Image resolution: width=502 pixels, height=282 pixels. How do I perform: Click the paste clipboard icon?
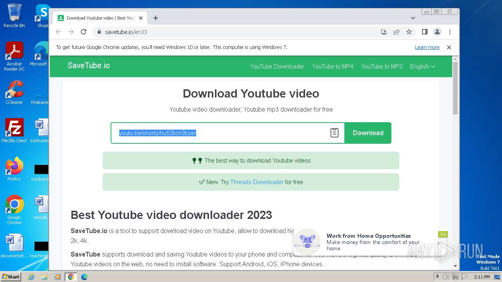tap(335, 133)
